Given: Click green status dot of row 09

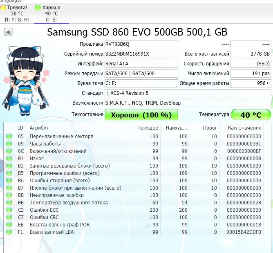Looking at the screenshot, I should pyautogui.click(x=9, y=143).
